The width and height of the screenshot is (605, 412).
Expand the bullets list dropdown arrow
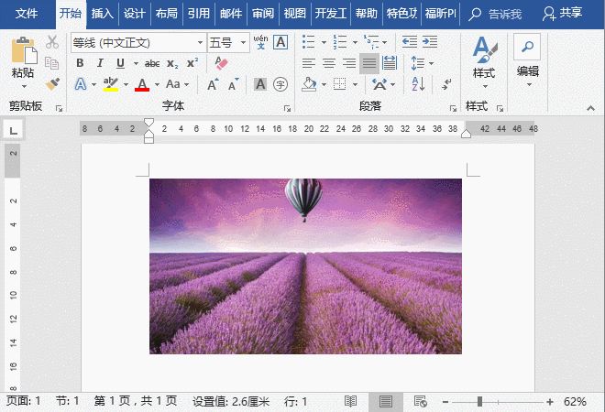(x=324, y=42)
